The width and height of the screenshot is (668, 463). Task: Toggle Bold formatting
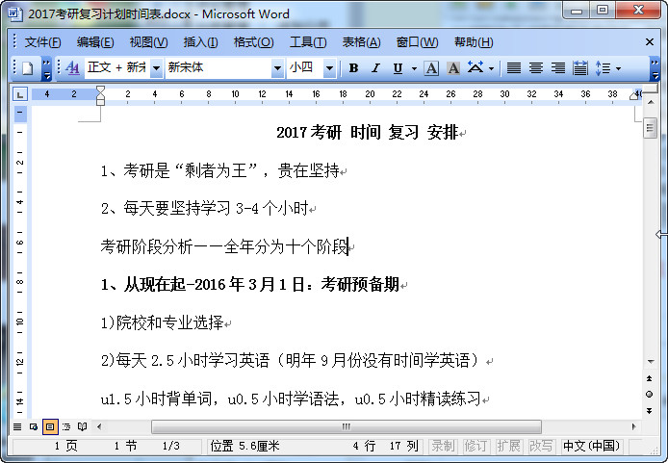353,68
